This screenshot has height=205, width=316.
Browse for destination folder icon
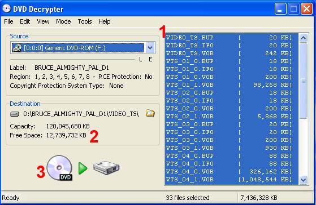coord(150,113)
